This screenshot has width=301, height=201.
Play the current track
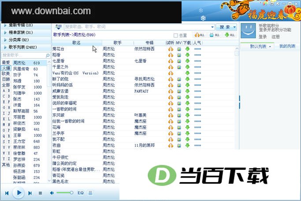pyautogui.click(x=19, y=193)
